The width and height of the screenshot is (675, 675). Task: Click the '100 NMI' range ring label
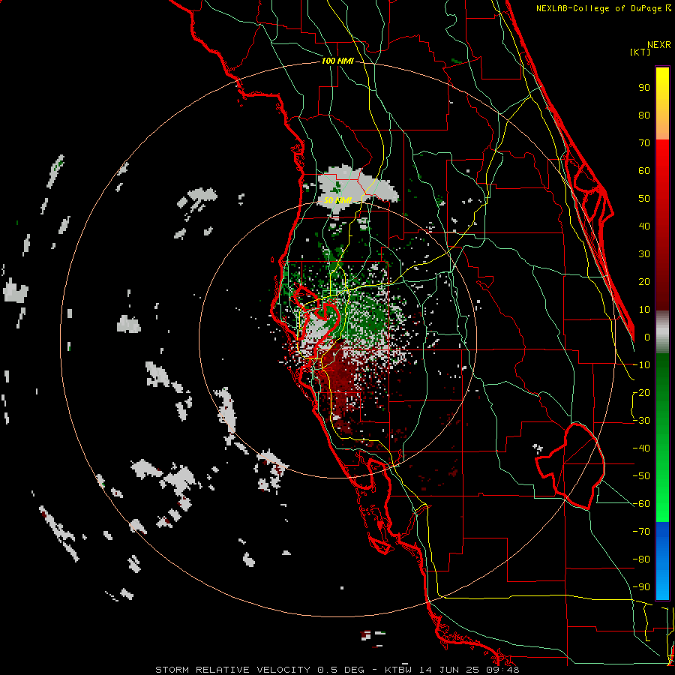click(337, 61)
